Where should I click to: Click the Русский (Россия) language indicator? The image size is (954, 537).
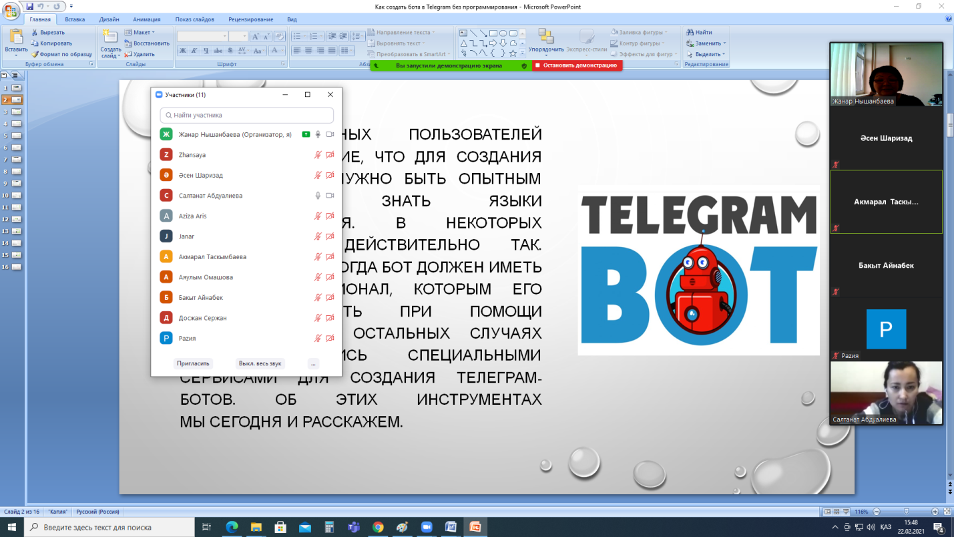[97, 512]
